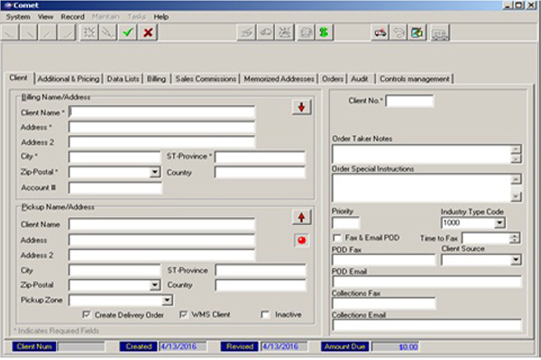This screenshot has width=541, height=360.
Task: Click Order Special Instructions scroll down arrow
Action: [x=516, y=197]
